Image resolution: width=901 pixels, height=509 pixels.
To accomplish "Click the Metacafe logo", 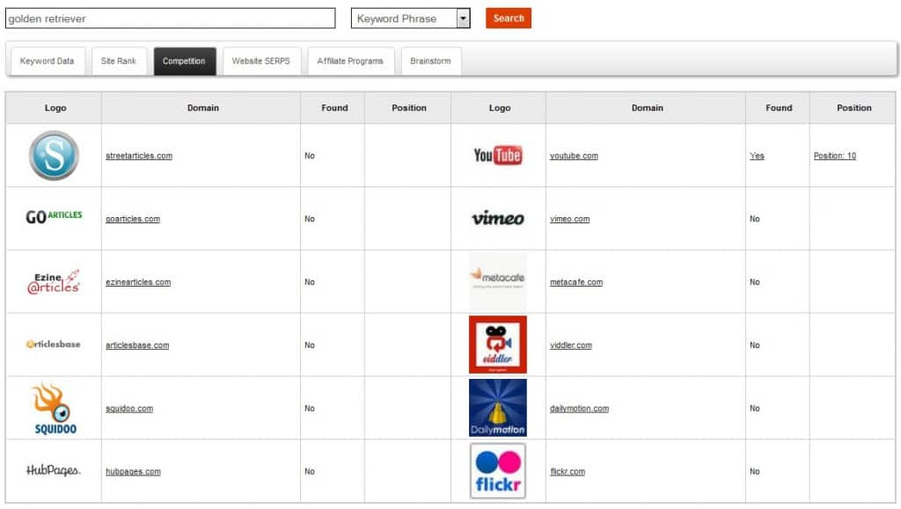I will [x=498, y=281].
